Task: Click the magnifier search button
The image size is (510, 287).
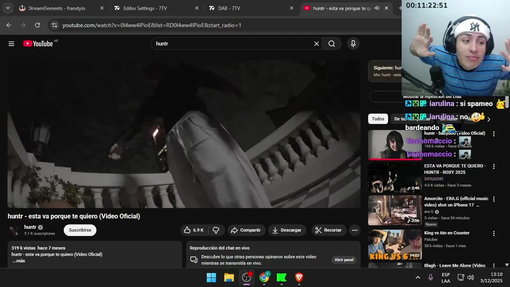Action: [331, 44]
